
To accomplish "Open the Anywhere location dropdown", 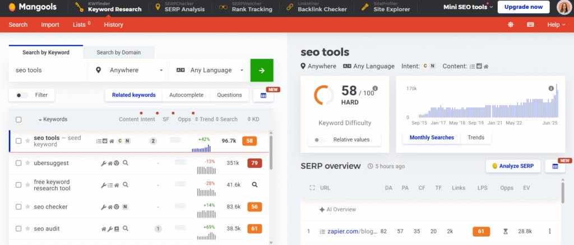I will (x=129, y=70).
